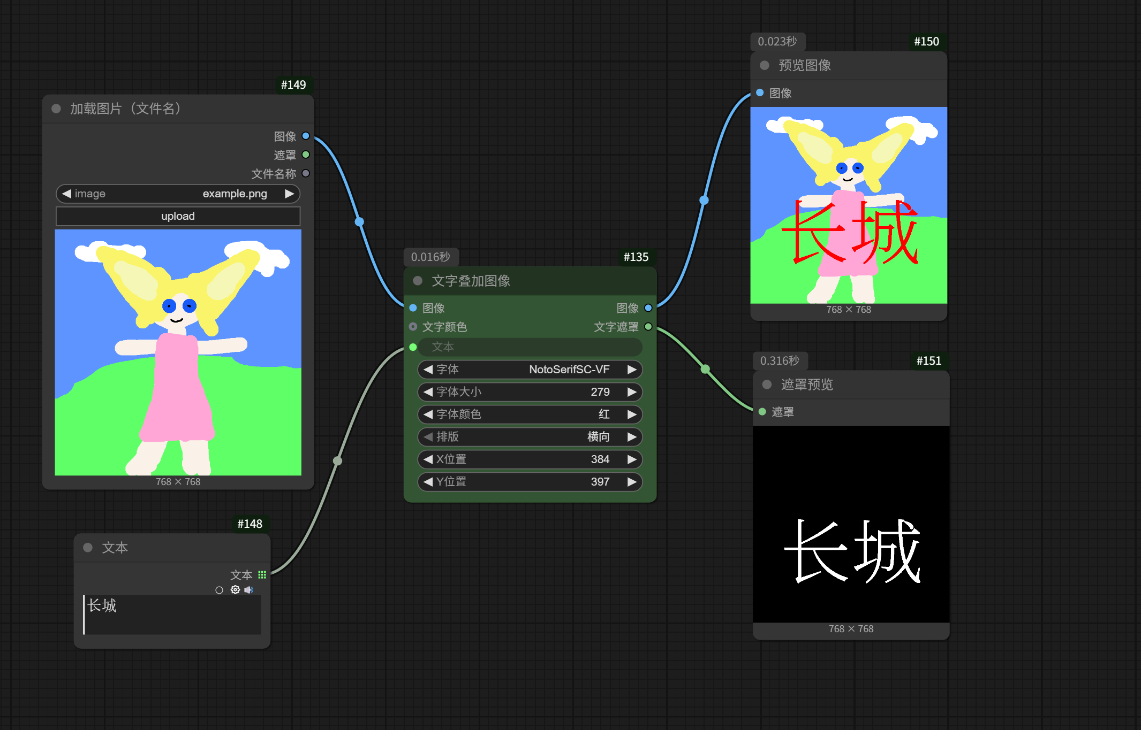1141x730 pixels.
Task: Click the midpoint dot on blue link to 预览图像
Action: click(704, 200)
